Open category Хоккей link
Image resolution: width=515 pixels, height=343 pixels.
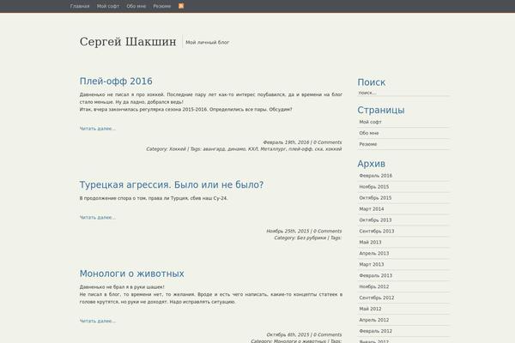(178, 149)
